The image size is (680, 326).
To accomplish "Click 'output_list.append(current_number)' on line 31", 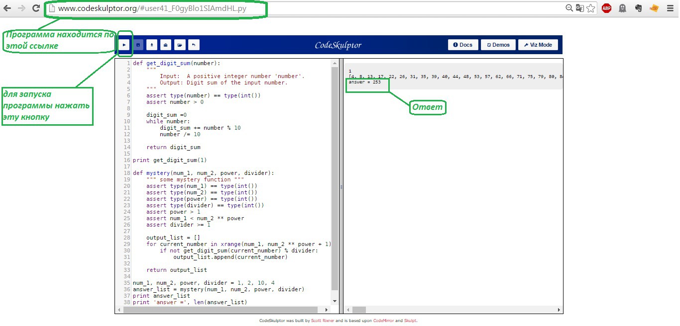I will [230, 257].
